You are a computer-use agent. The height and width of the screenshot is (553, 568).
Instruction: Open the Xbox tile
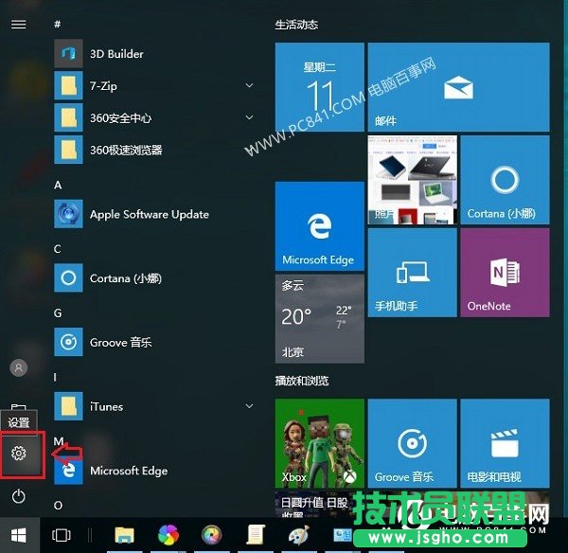pos(320,443)
